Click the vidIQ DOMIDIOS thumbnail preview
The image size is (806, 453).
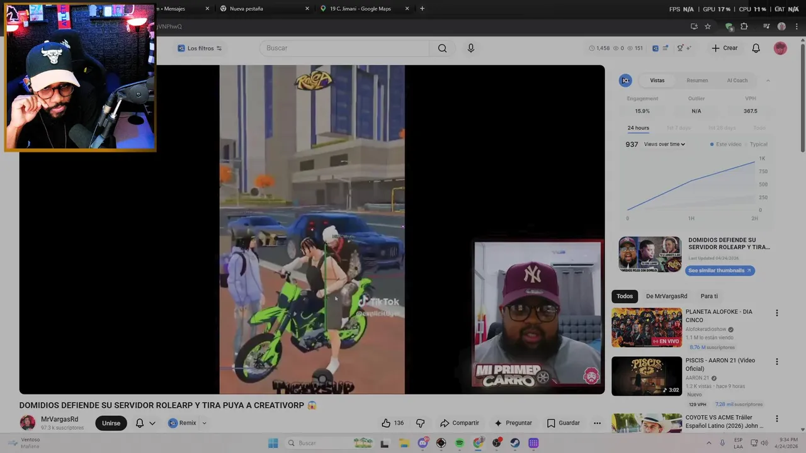(650, 254)
